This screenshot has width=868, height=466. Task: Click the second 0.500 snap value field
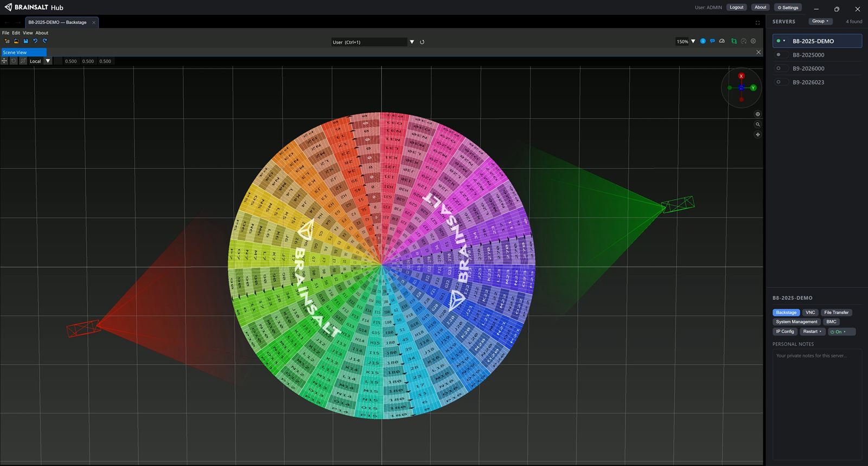[x=88, y=61]
